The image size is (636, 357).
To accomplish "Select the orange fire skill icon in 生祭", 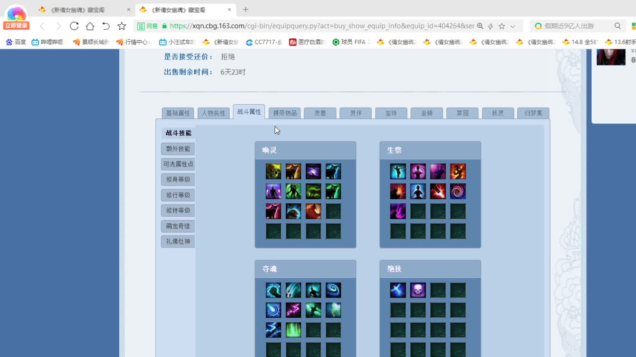I will tap(458, 172).
